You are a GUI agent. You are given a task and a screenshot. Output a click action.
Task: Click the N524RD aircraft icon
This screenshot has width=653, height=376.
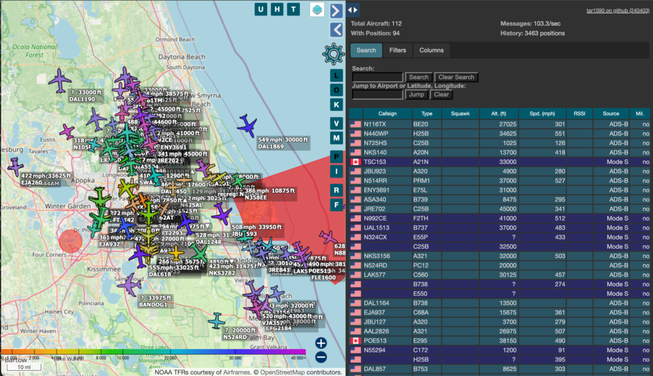coord(217,321)
